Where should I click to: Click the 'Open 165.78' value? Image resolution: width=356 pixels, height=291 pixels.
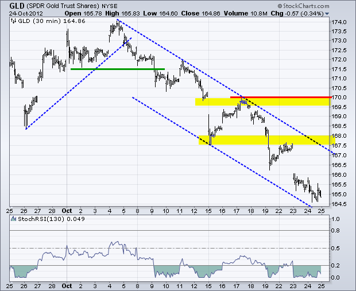[84, 13]
